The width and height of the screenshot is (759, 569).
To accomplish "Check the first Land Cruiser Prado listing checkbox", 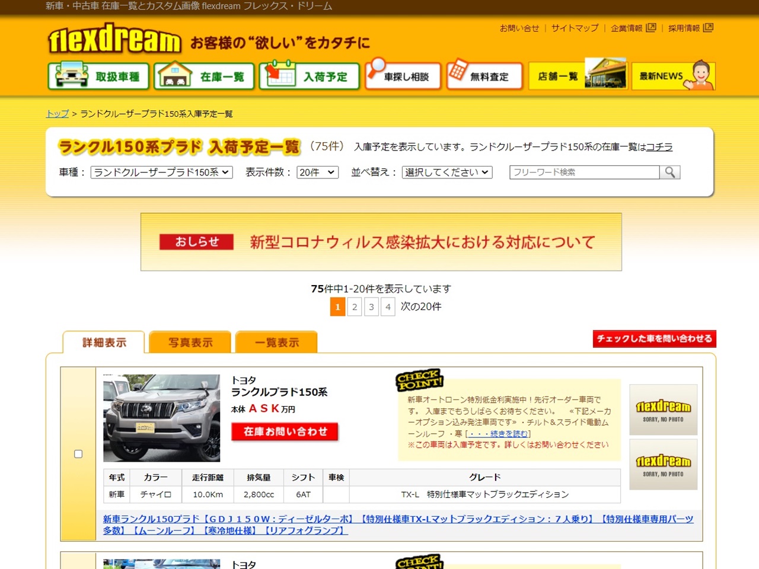I will [x=78, y=454].
